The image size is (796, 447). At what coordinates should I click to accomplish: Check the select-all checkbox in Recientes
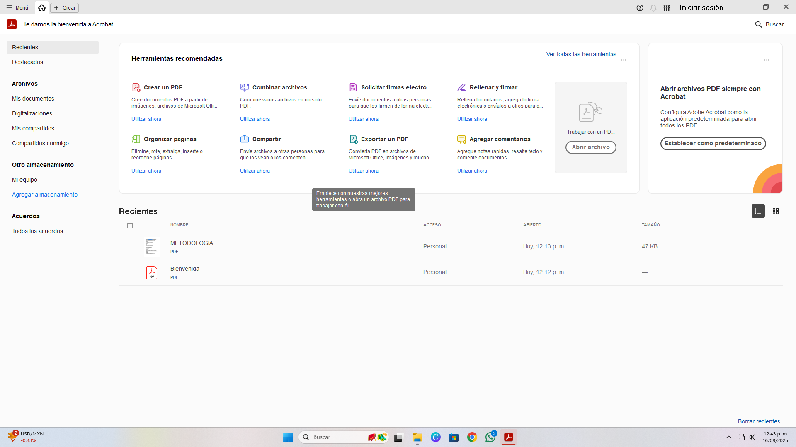pyautogui.click(x=130, y=226)
